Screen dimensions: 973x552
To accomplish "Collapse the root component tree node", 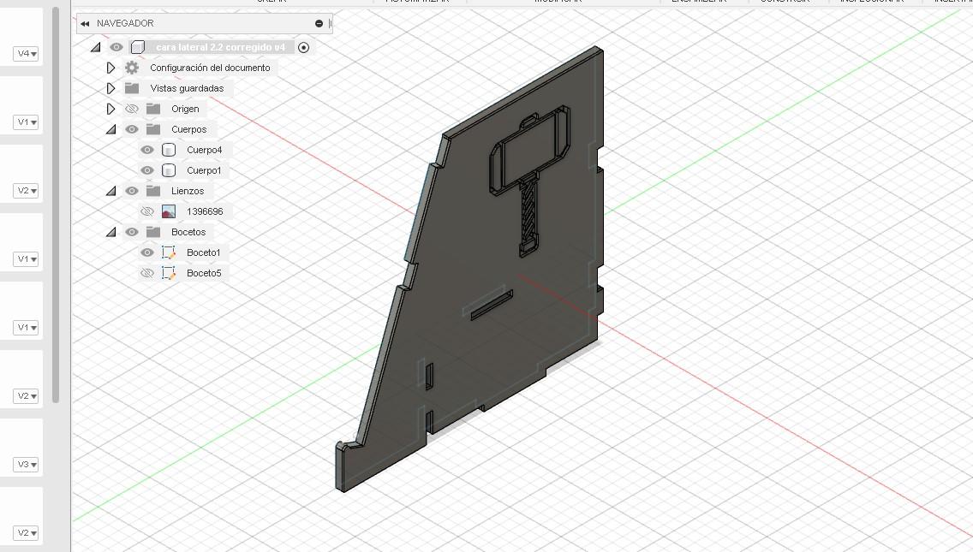I will [x=96, y=47].
